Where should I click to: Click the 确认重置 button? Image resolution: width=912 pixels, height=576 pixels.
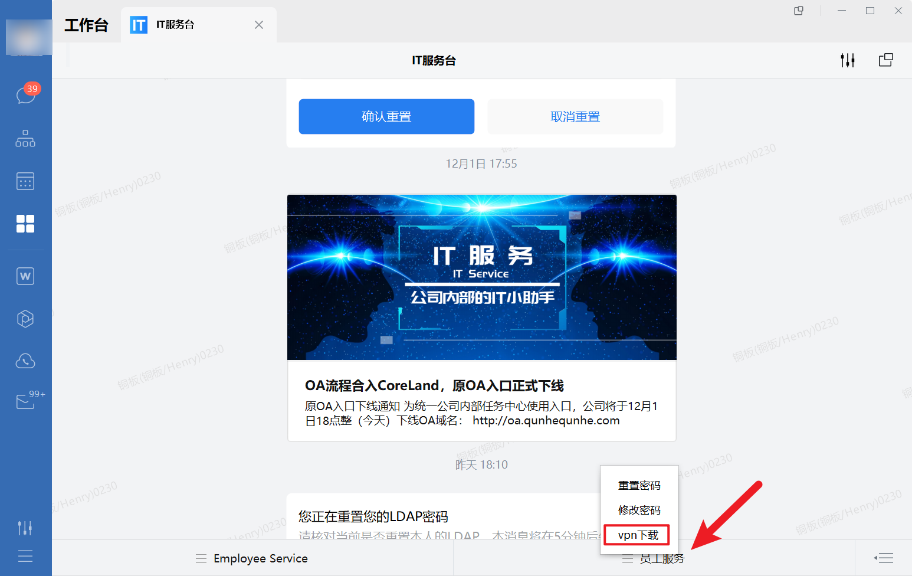(386, 117)
